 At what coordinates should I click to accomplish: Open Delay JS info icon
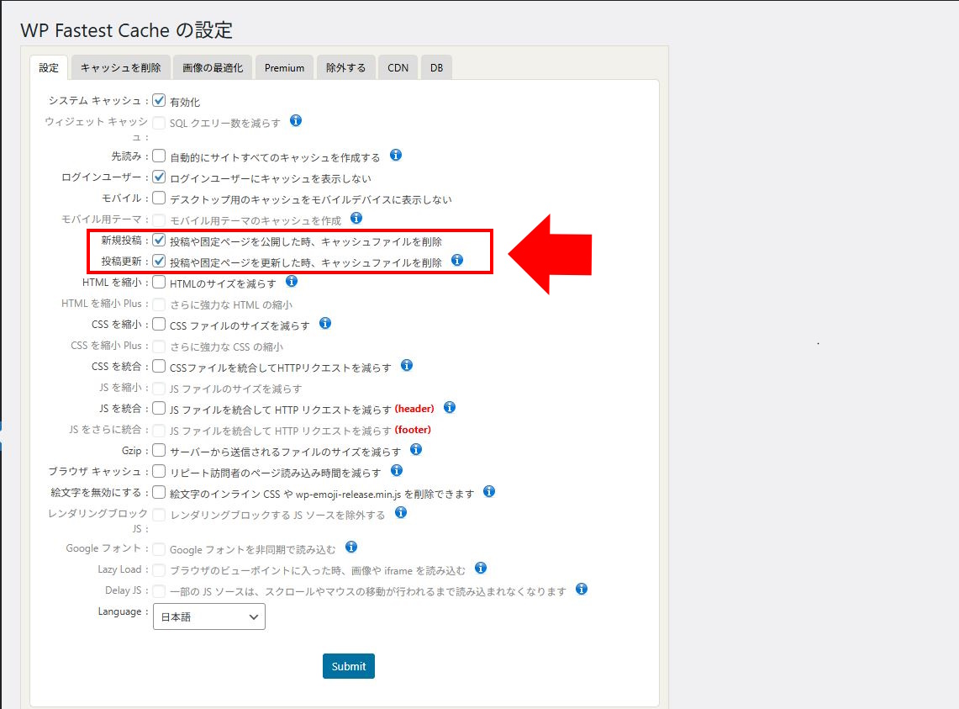tap(582, 589)
